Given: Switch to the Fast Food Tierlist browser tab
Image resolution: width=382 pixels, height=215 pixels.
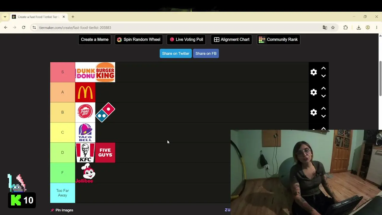Looking at the screenshot, I should pos(38,17).
